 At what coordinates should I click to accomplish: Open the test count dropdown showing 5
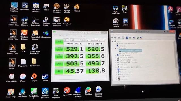tap(66, 40)
